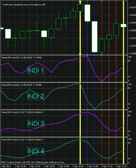136x168 pixels.
Task: Click the Stoch(14,3,3) title in the INDI 4 panel
Action: pos(22,140)
